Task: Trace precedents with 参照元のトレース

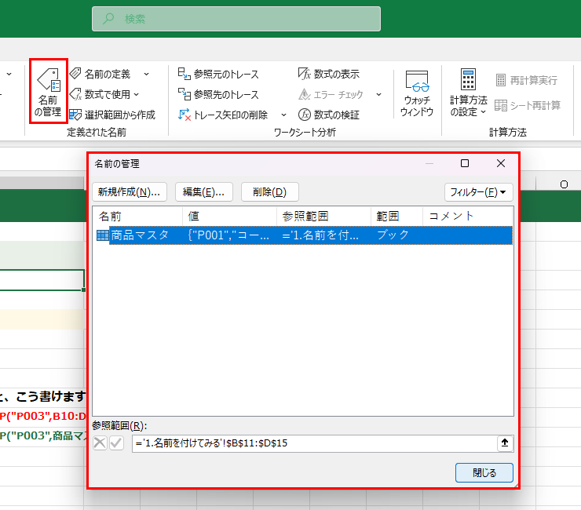Action: coord(218,74)
